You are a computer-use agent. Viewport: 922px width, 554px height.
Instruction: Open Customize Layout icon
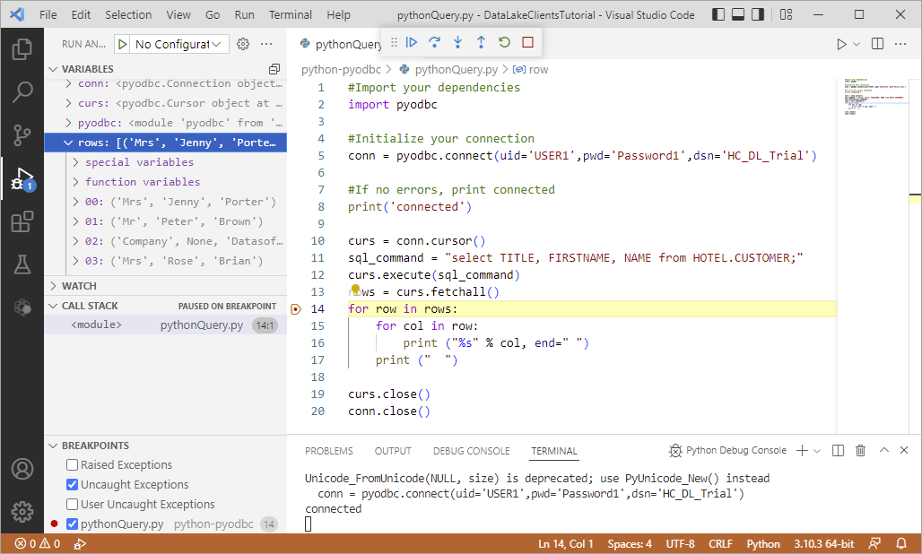(x=787, y=14)
